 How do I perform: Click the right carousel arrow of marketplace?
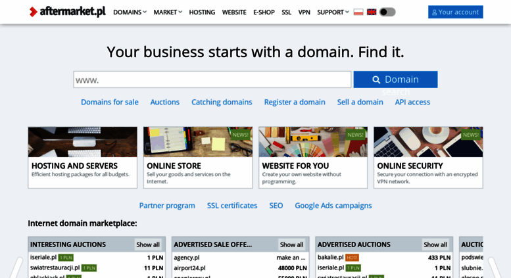pyautogui.click(x=495, y=267)
